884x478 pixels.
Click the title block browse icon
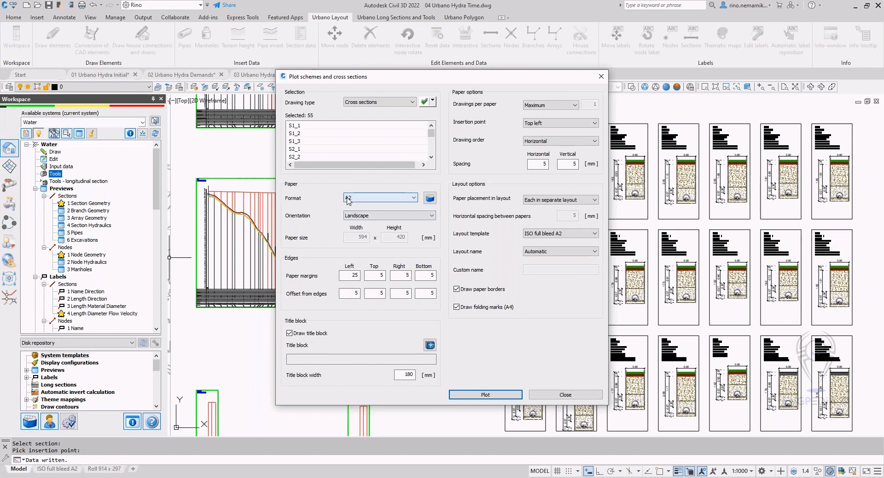[430, 345]
